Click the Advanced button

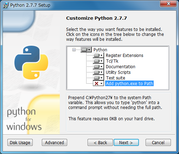pyautogui.click(x=55, y=142)
